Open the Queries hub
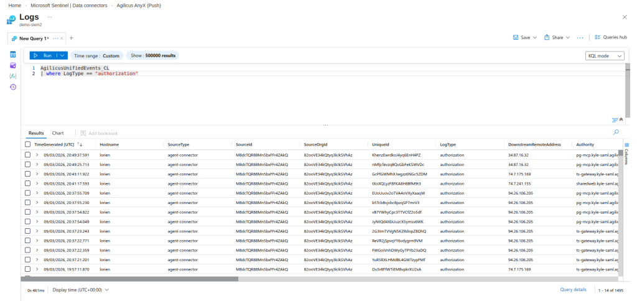The height and width of the screenshot is (301, 637). point(611,37)
